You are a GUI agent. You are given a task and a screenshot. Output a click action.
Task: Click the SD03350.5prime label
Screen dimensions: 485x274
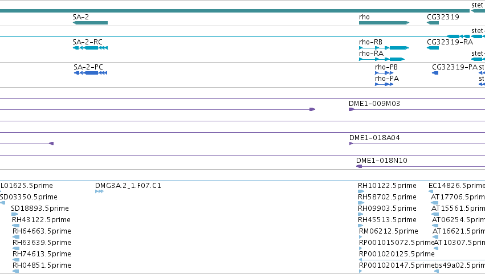pos(28,197)
